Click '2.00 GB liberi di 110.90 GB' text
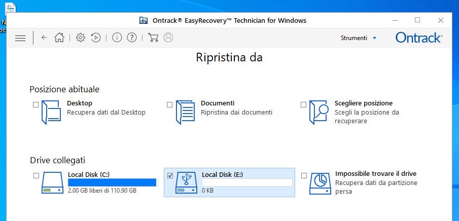459x221 pixels. pyautogui.click(x=102, y=191)
